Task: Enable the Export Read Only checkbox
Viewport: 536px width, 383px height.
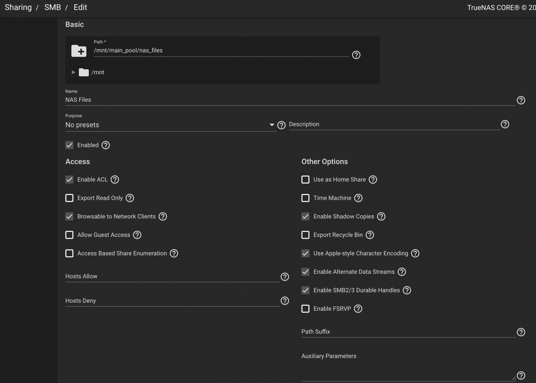Action: pyautogui.click(x=69, y=198)
